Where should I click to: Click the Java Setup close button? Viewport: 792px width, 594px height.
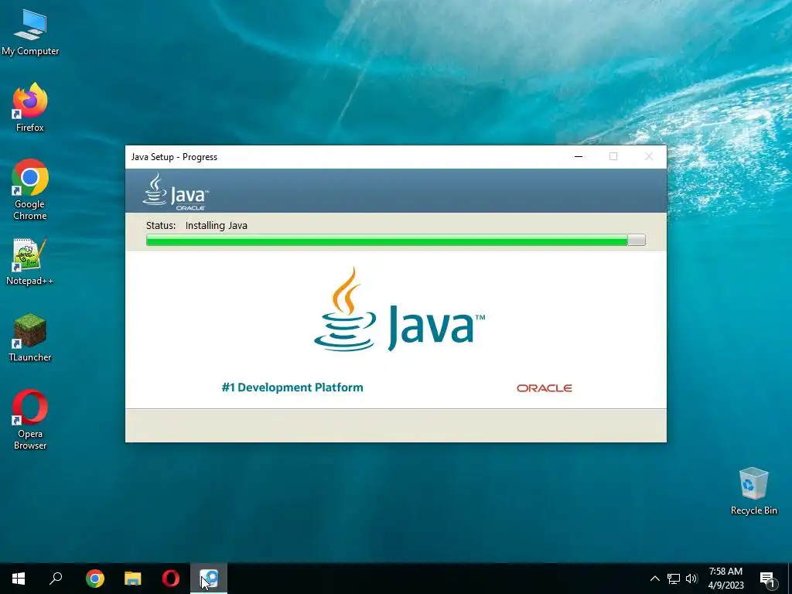point(649,156)
